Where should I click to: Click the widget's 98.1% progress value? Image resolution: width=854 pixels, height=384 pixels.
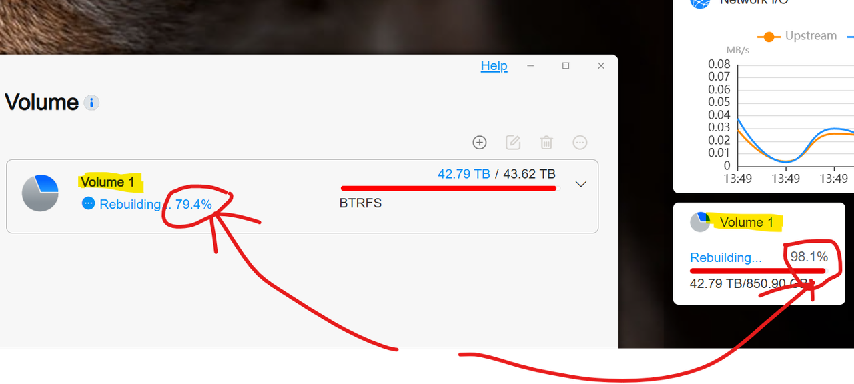(x=809, y=257)
